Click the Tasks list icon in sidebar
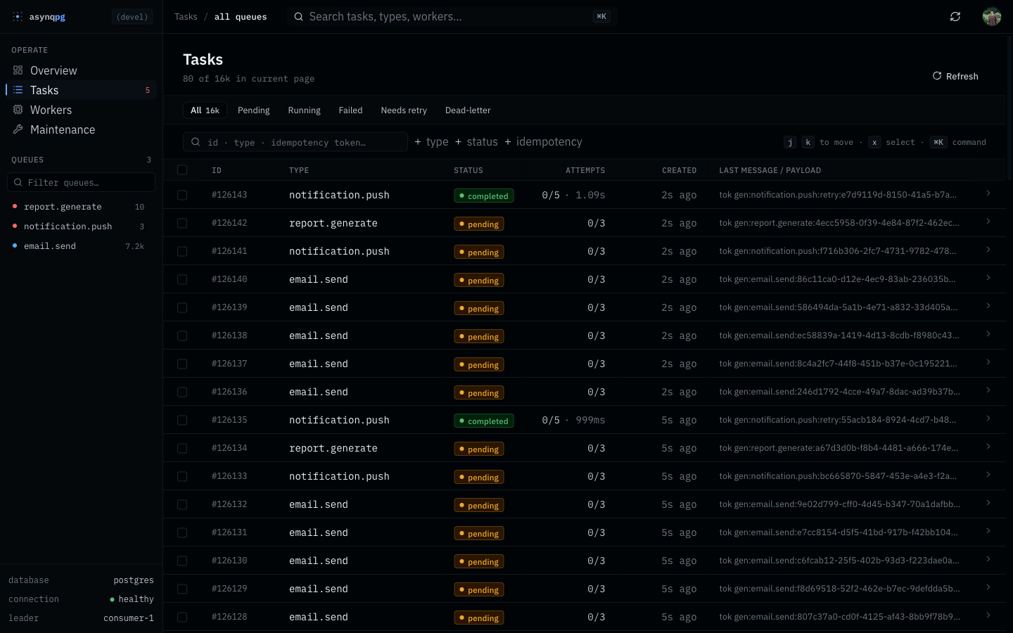Viewport: 1013px width, 633px height. [x=18, y=90]
